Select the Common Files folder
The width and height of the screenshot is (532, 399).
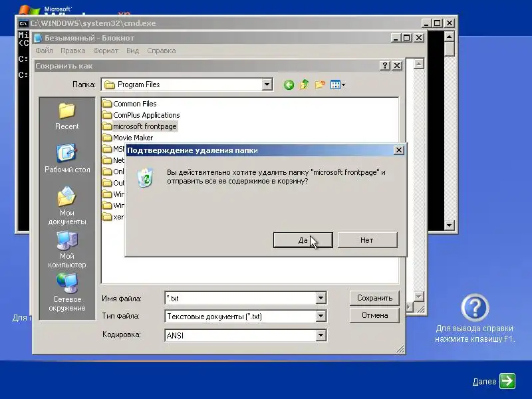pyautogui.click(x=130, y=104)
